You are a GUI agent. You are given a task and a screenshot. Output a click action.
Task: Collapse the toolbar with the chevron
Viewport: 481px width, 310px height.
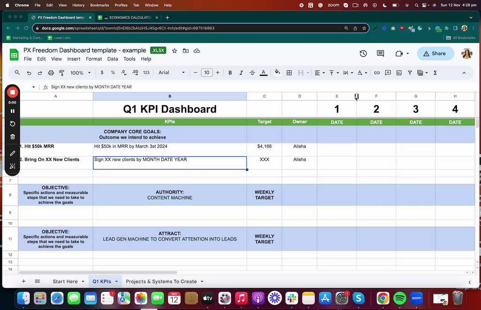point(464,73)
